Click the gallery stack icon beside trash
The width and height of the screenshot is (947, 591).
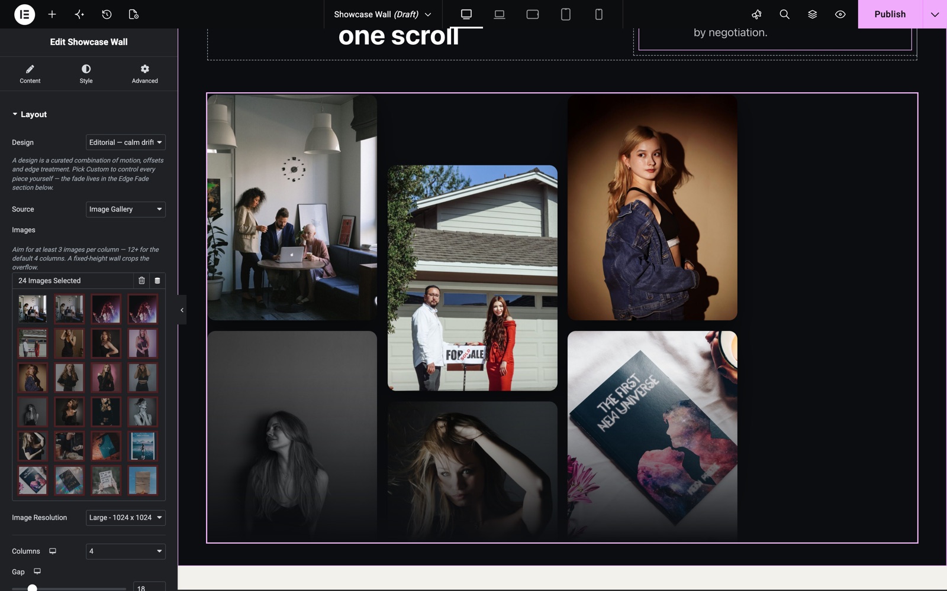coord(157,281)
